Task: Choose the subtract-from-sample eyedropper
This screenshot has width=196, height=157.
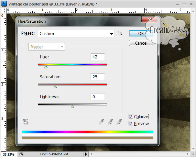Action: pos(119,122)
